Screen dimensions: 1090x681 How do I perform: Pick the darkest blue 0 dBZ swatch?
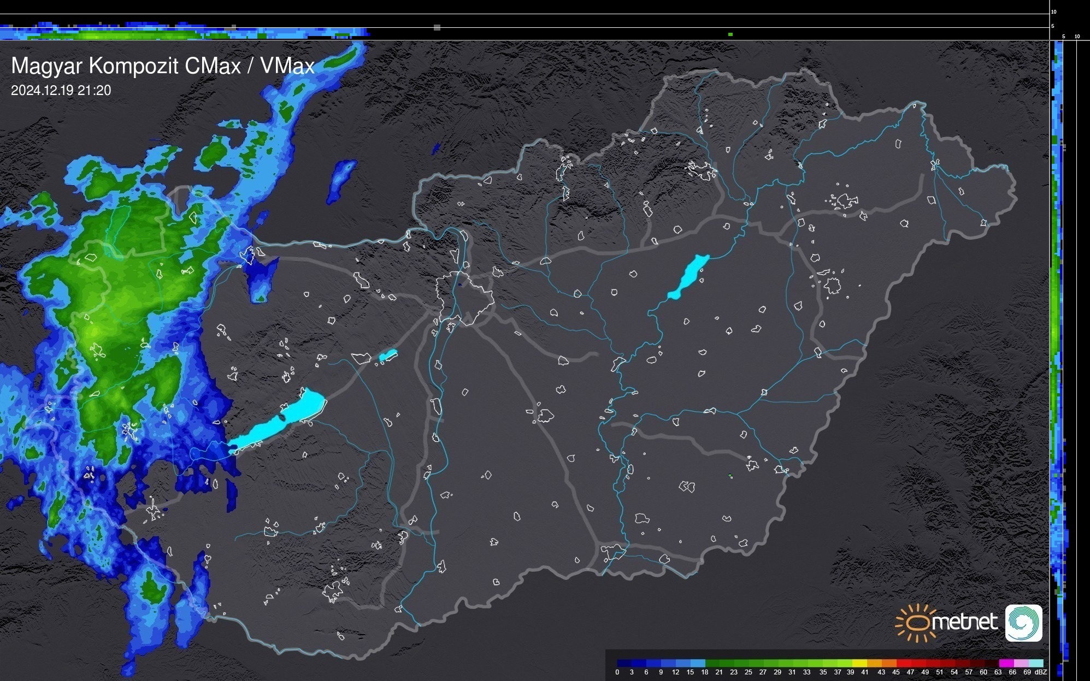624,664
